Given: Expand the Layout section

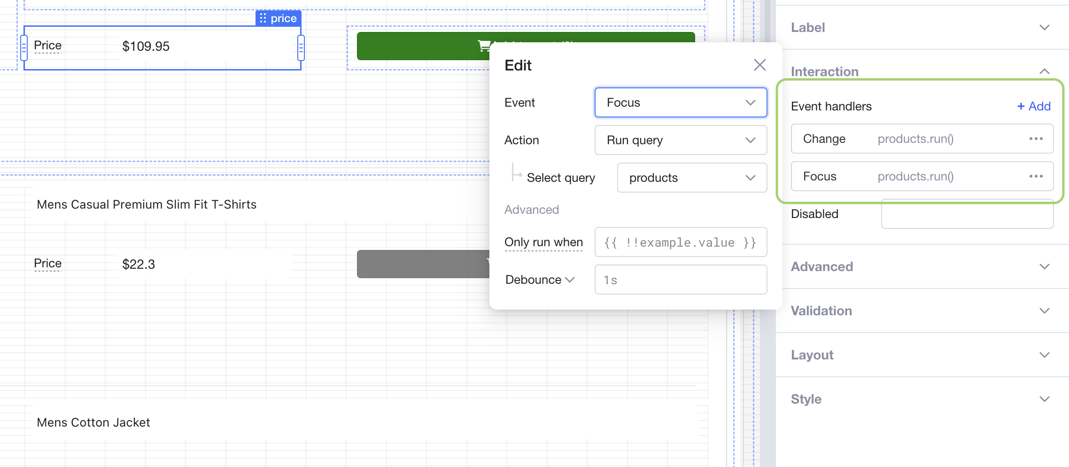Looking at the screenshot, I should coord(1044,355).
